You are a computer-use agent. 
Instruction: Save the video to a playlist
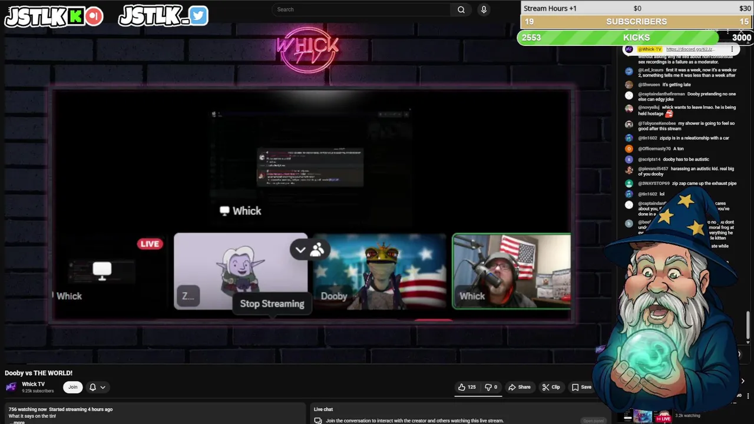581,387
